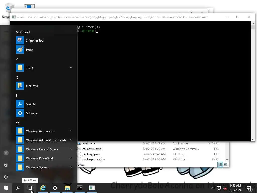The image size is (257, 193).
Task: Click the console scrollbar down arrow
Action: point(253,139)
